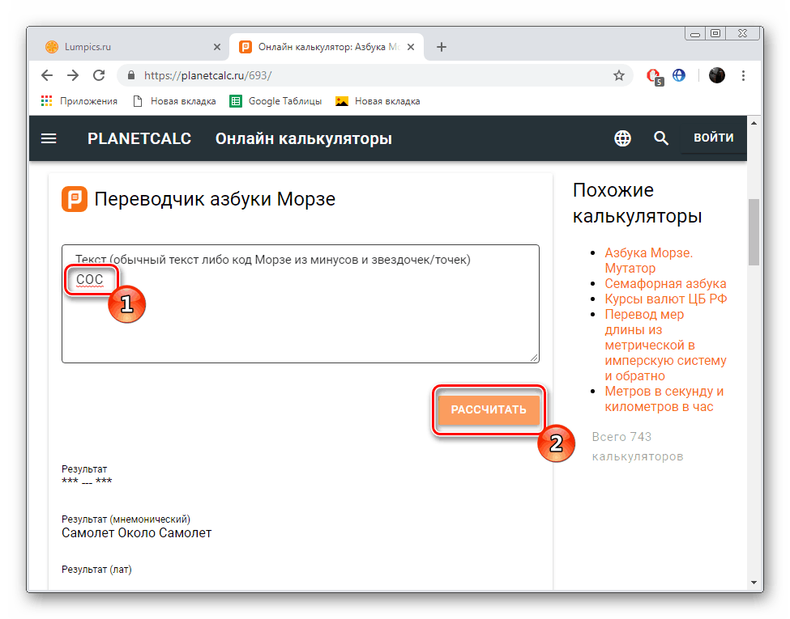Open the Азбука Морзе. Мутатор link
Viewport: 790px width, 619px height.
tap(648, 261)
